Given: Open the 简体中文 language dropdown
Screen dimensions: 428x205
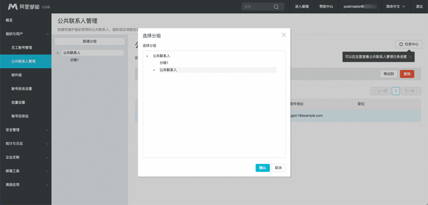Looking at the screenshot, I should [x=396, y=7].
